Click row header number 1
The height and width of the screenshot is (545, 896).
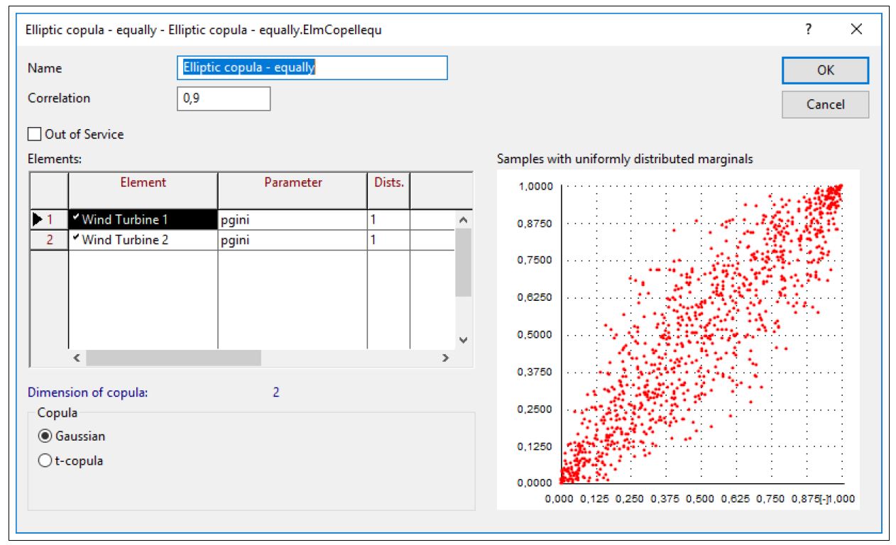48,220
